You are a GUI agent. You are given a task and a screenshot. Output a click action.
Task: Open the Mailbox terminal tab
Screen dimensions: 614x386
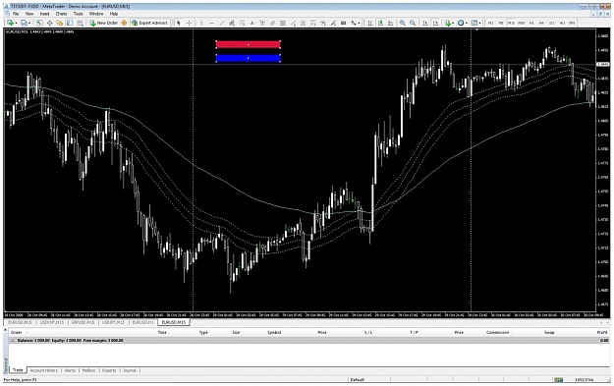coord(88,370)
